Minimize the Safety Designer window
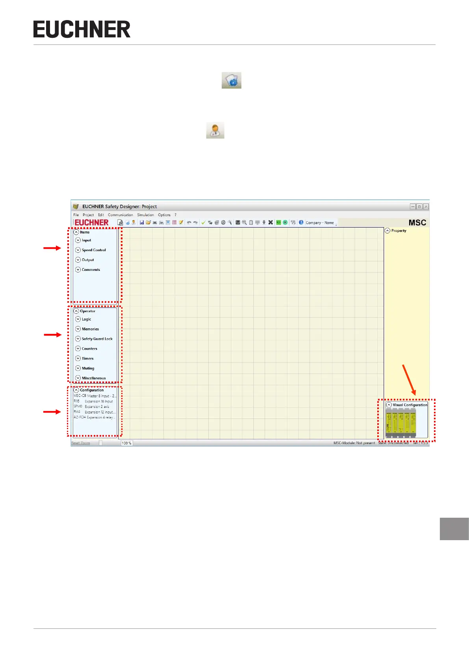Screen dimensions: 469x663 coord(413,207)
